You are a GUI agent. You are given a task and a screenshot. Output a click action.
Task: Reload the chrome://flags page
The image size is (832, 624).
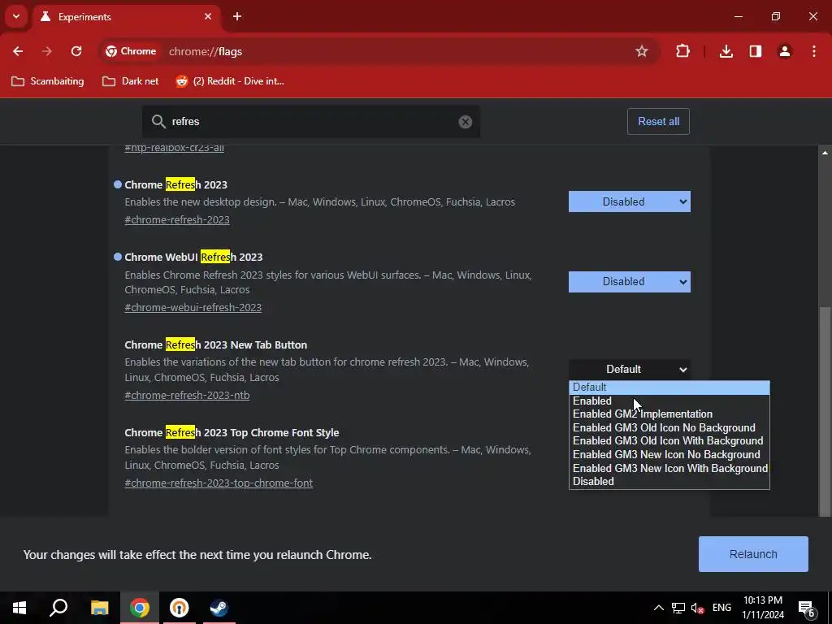pos(76,51)
